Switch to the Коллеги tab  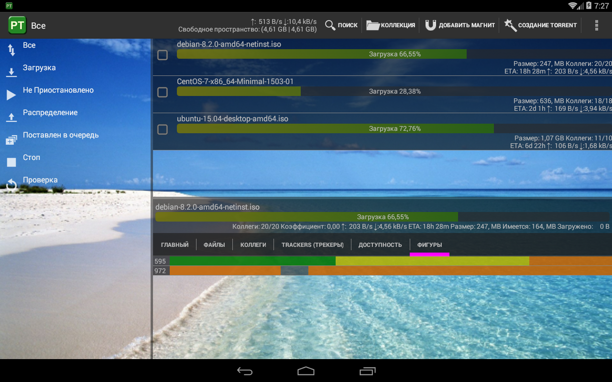(253, 245)
